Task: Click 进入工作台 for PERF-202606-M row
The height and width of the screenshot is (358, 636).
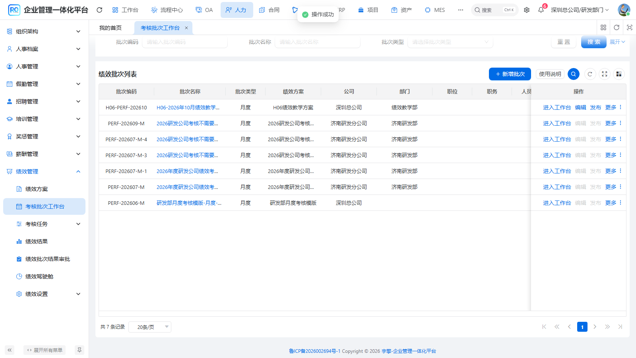Action: (557, 203)
